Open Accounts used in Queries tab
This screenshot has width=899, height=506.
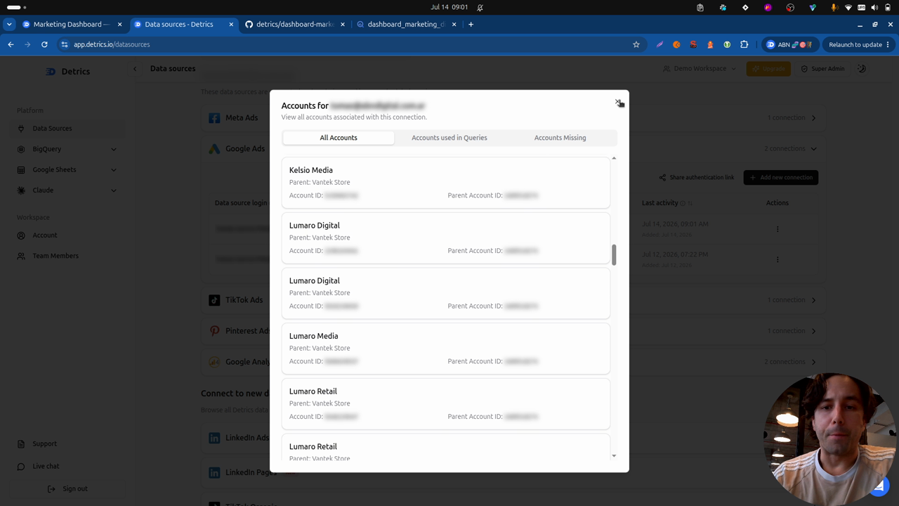click(x=449, y=138)
